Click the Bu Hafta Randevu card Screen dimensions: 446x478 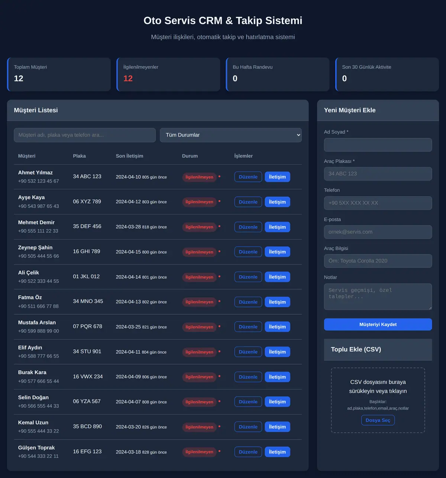click(278, 74)
